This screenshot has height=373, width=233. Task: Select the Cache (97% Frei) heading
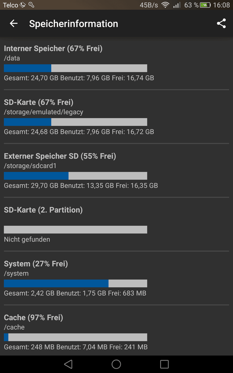click(33, 318)
